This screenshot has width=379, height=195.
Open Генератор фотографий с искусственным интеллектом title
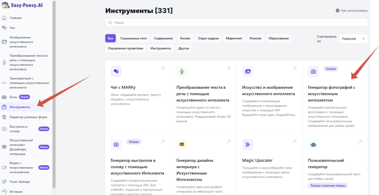pyautogui.click(x=332, y=94)
